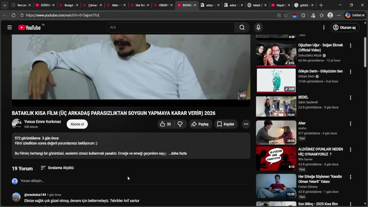Open commenter @srackolus144 profile link
Viewport: 368px width, 207px height.
[35, 195]
